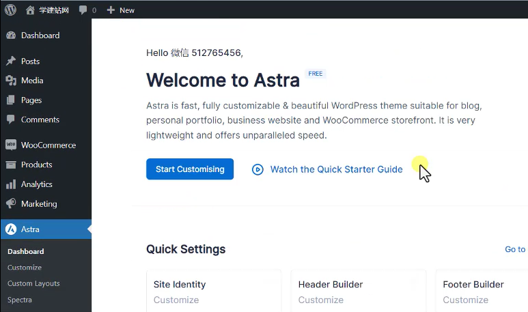The image size is (528, 312).
Task: Click the comments bubble icon in admin bar
Action: point(83,10)
